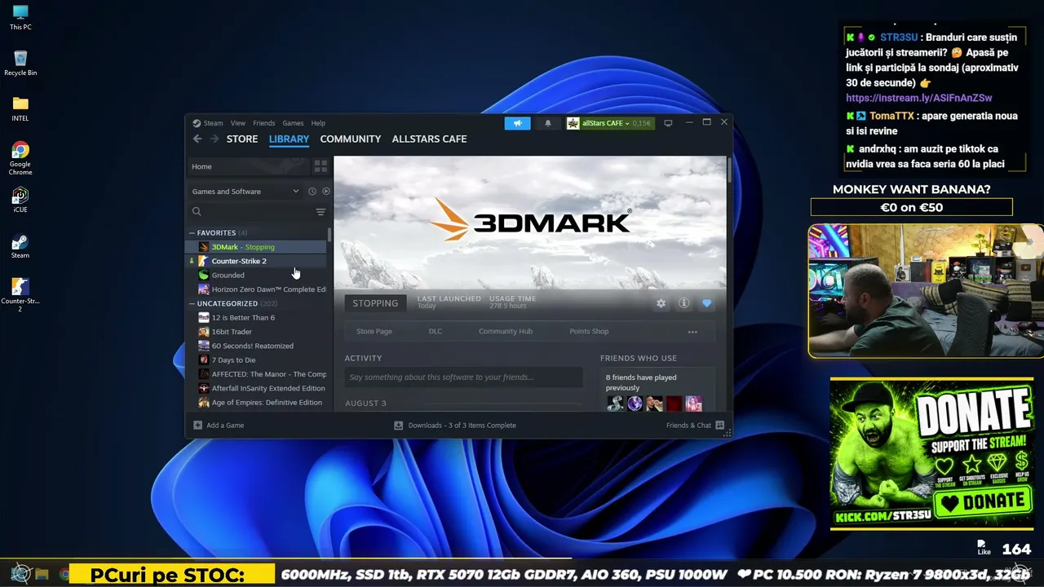Select 60 Seconds! Reatomized

coord(258,346)
